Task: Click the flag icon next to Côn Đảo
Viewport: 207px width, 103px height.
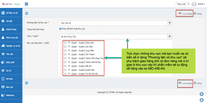Action: 69,47
